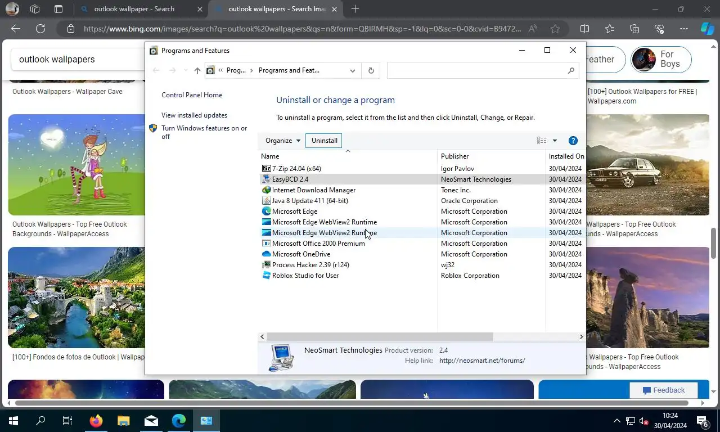The image size is (720, 432).
Task: Click the Microsoft Office 2000 Premium icon
Action: point(266,243)
